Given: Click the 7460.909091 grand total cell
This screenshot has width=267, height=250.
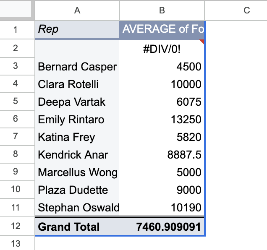Looking at the screenshot, I should coord(162,227).
